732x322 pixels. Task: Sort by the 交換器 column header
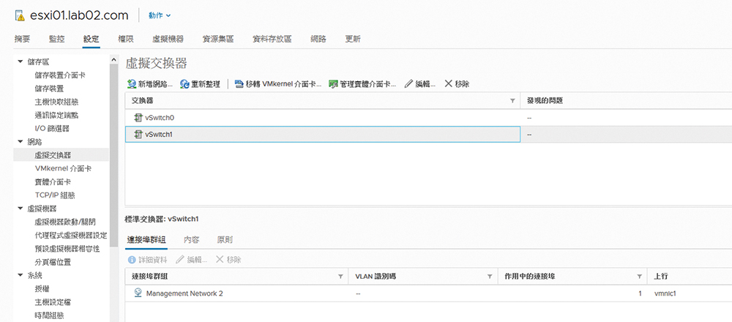(143, 101)
